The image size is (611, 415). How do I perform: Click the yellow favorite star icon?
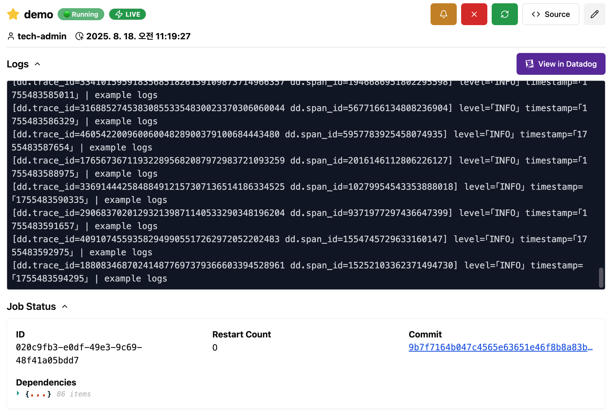coord(13,14)
